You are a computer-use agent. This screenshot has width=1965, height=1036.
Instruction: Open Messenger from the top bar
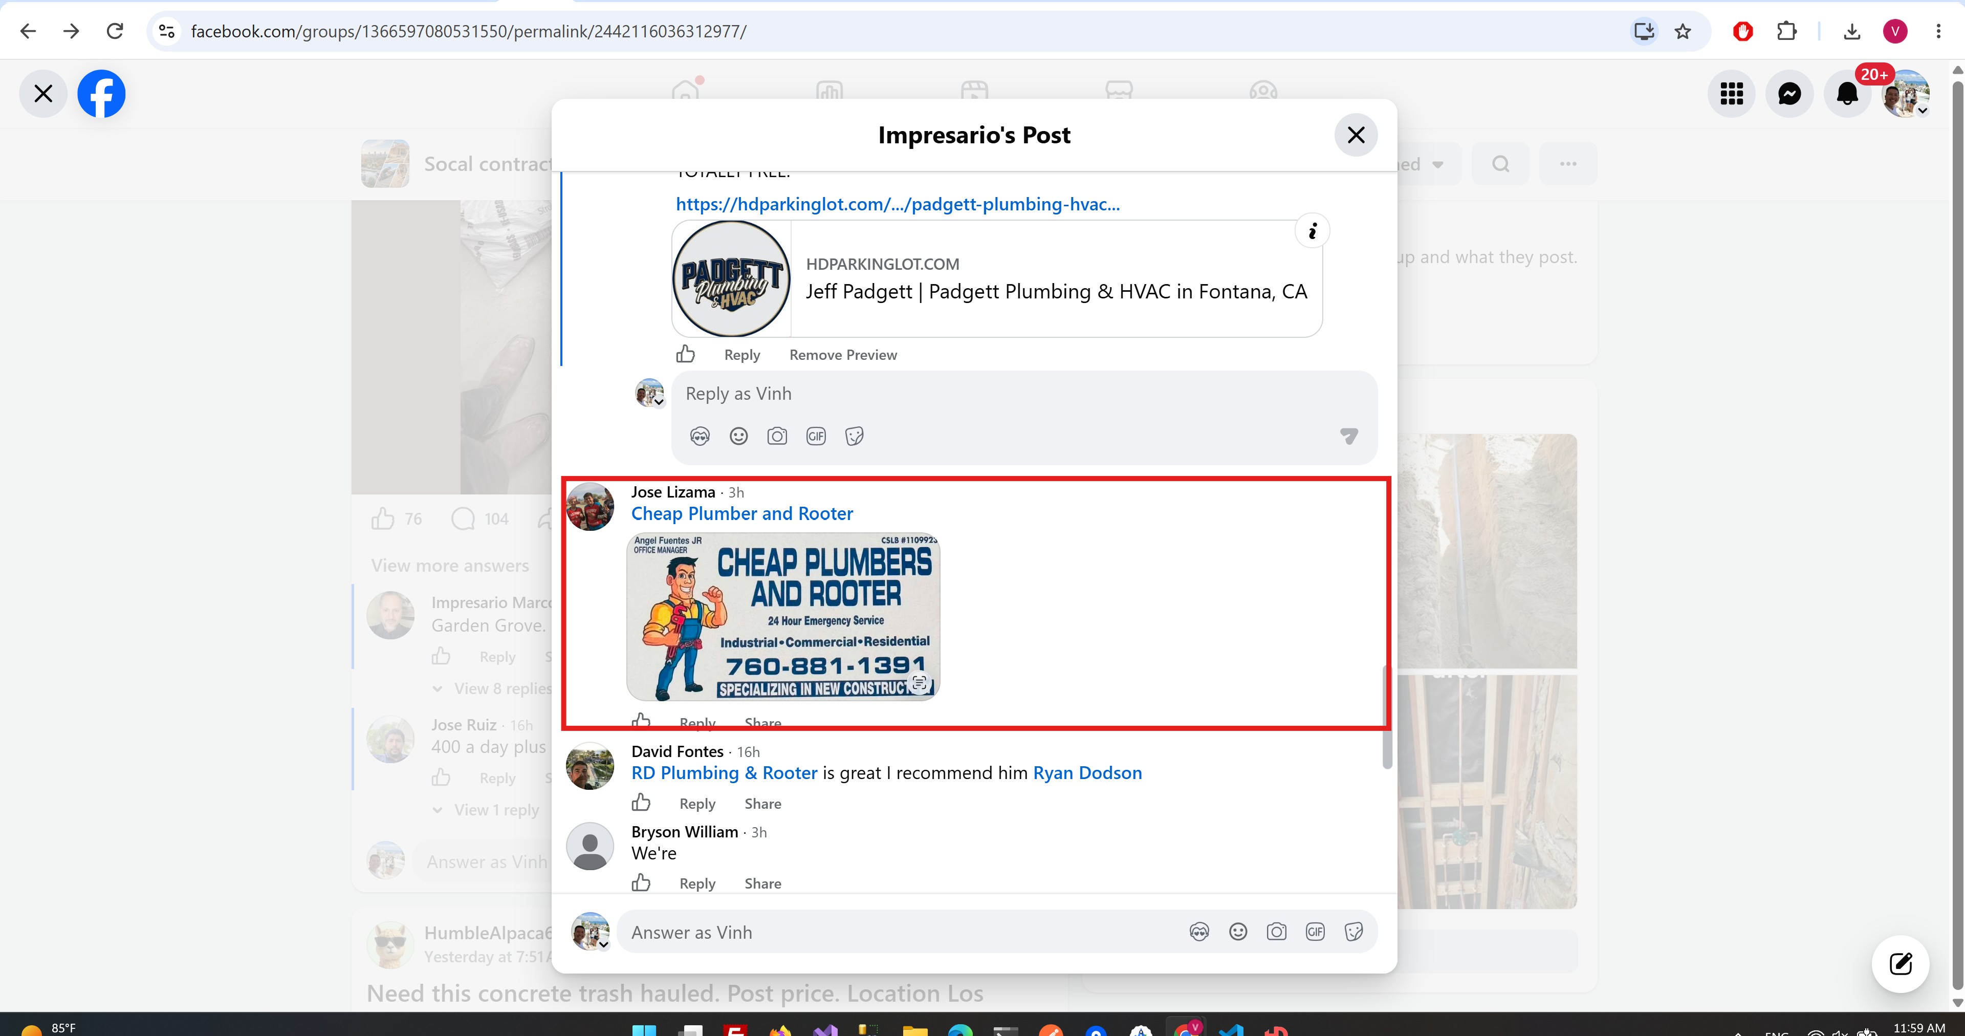click(1789, 94)
